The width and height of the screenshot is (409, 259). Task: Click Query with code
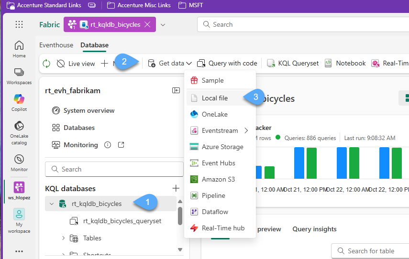click(x=227, y=64)
